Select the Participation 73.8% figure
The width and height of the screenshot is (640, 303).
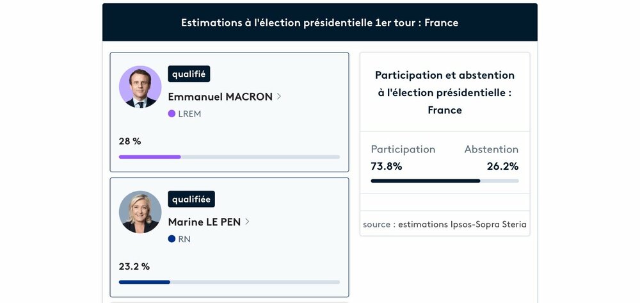coord(387,167)
